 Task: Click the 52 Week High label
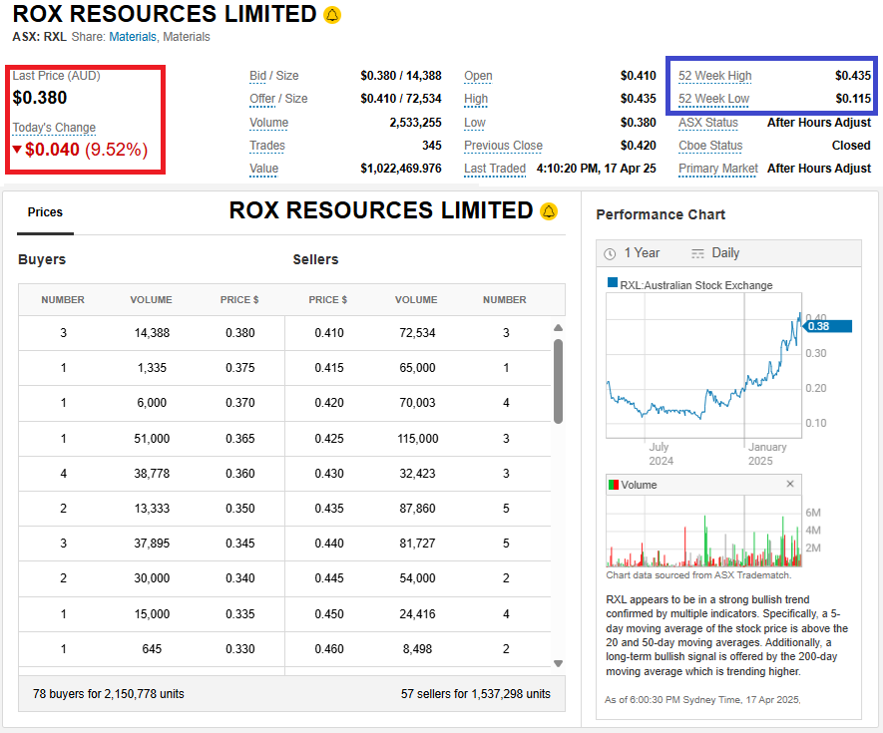714,76
